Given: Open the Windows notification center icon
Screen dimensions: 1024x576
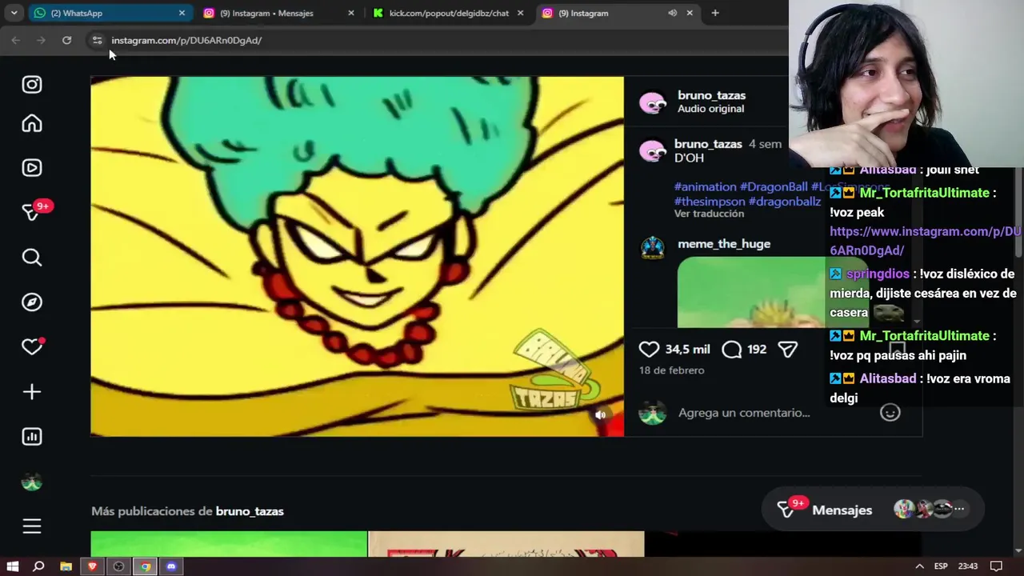Looking at the screenshot, I should coord(996,566).
